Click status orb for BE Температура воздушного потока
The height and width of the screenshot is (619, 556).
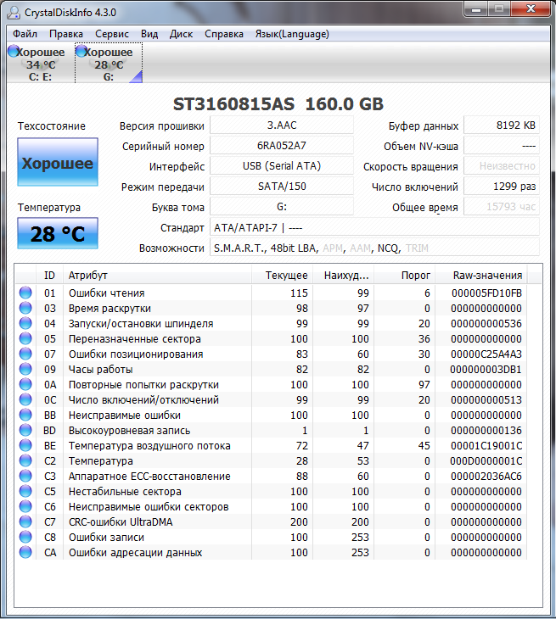tap(25, 445)
